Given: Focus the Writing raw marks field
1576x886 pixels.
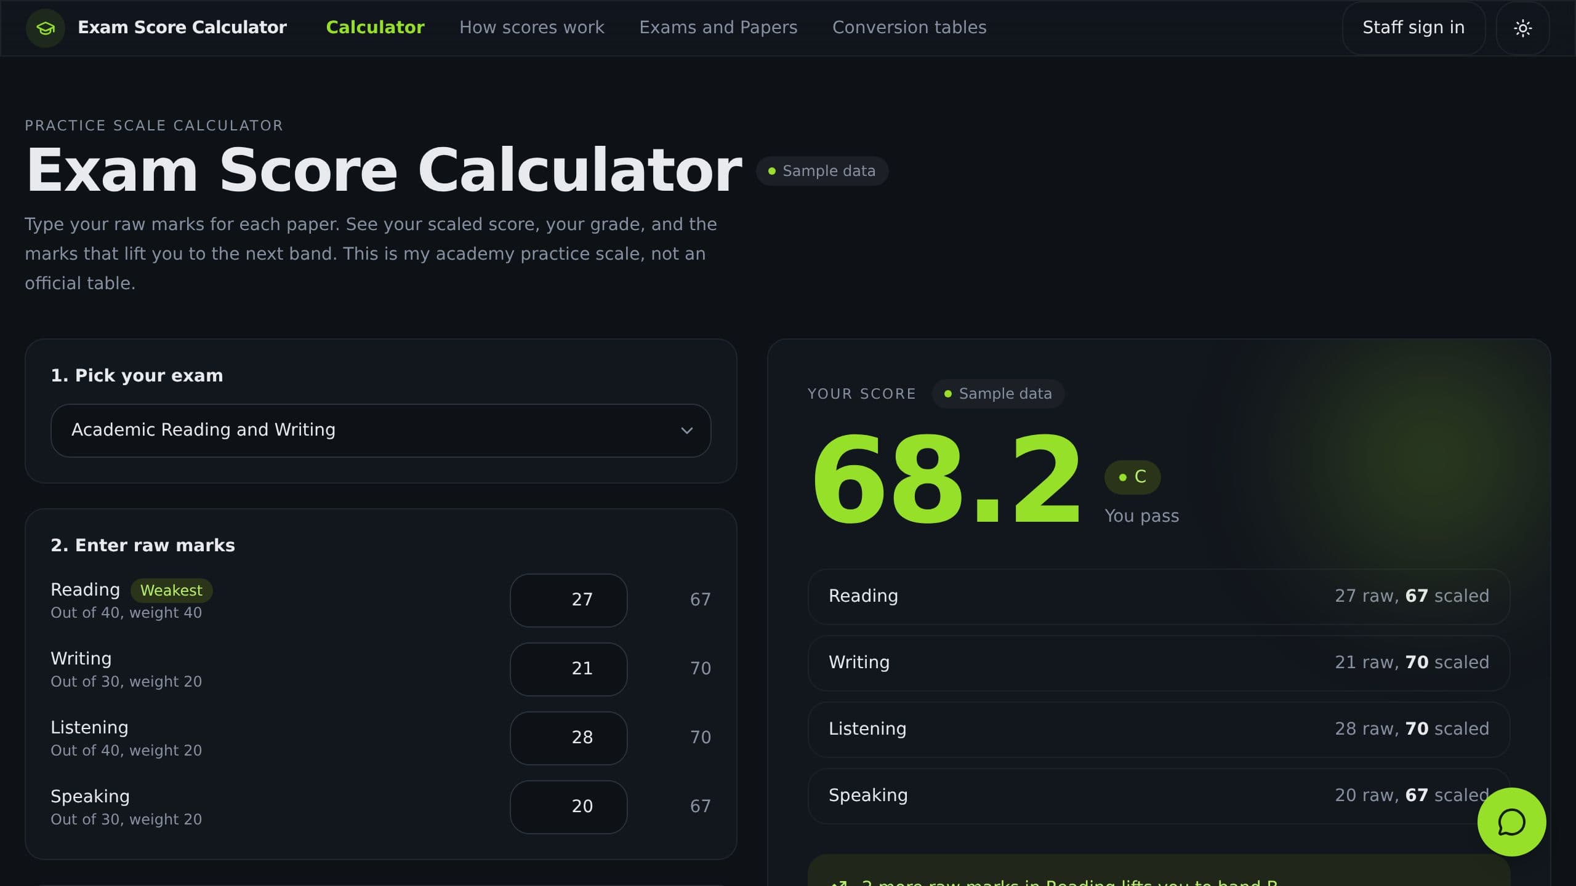Looking at the screenshot, I should (568, 669).
